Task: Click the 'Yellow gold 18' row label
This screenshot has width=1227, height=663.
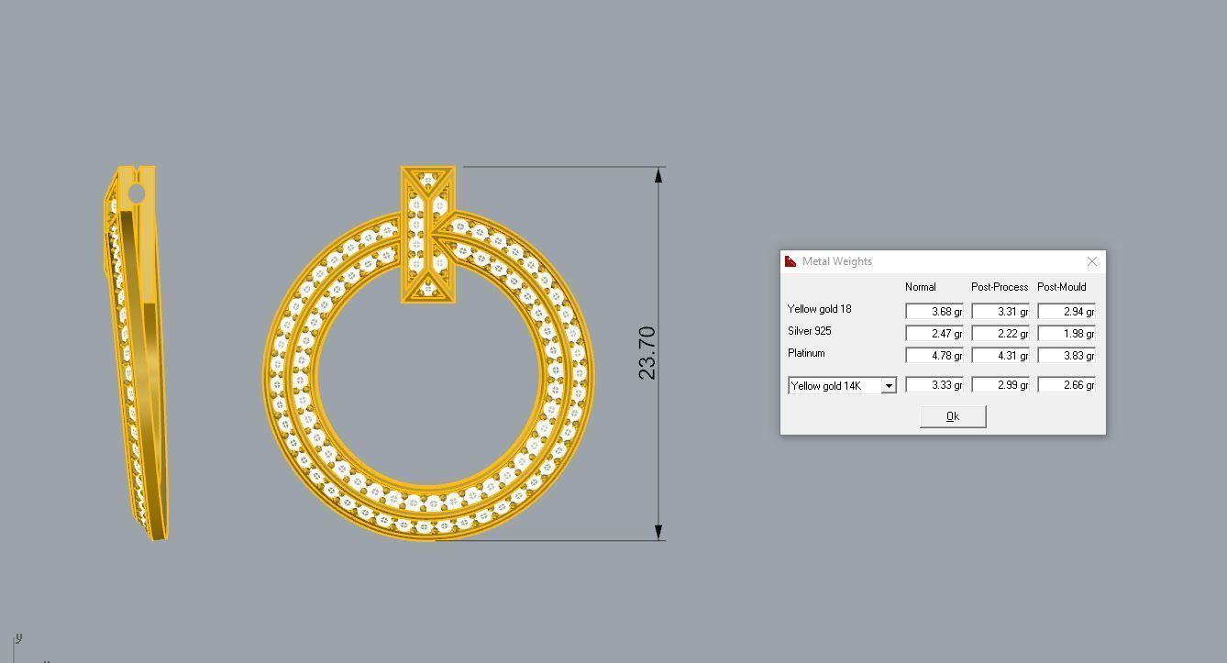Action: pos(819,309)
